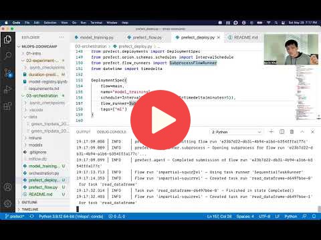
Task: Expand the 01-intro folder
Action: [33, 53]
